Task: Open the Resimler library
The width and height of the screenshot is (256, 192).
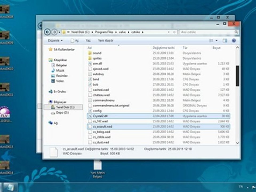Action: coord(59,76)
